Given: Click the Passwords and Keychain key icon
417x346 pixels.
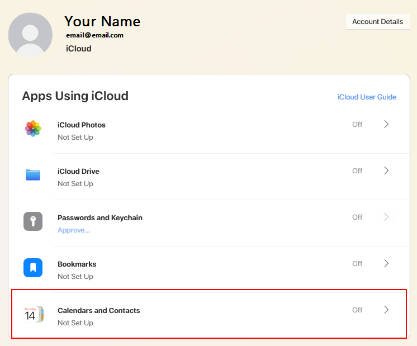Looking at the screenshot, I should (x=33, y=221).
